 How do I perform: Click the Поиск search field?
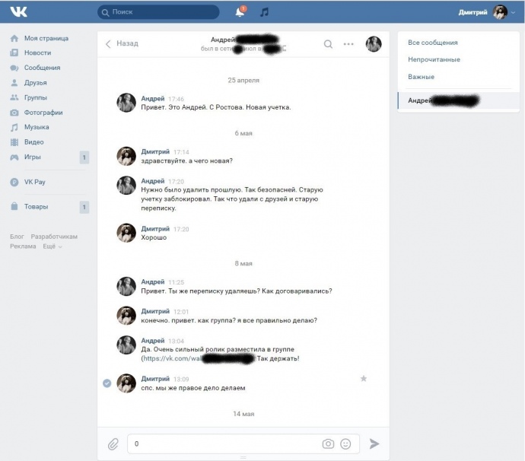tap(158, 12)
